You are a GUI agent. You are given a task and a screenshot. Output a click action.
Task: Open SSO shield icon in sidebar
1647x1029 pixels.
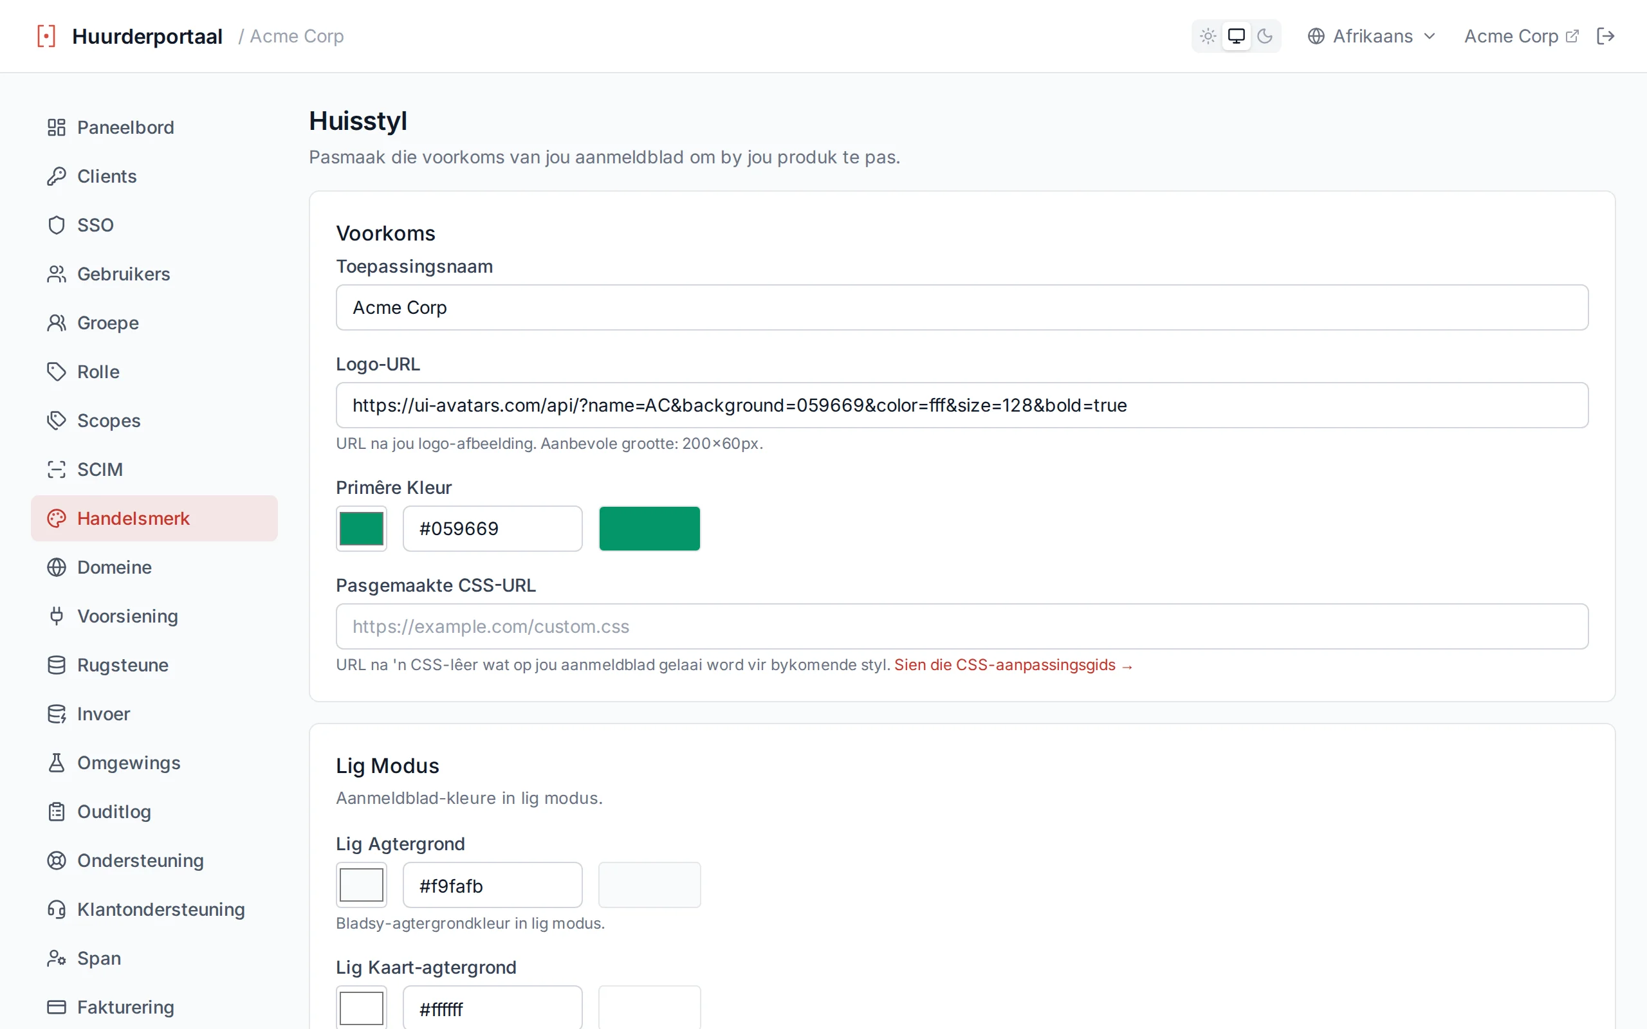tap(57, 225)
